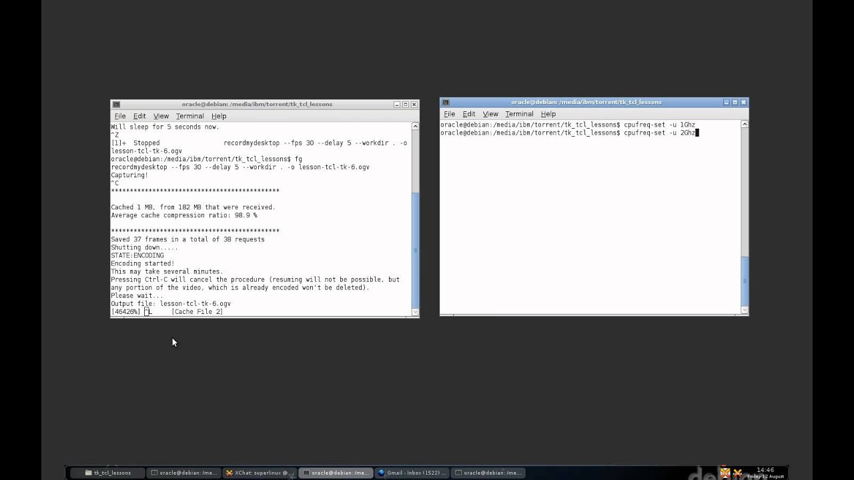Open Terminal menu in cpufreq-set terminal
Image resolution: width=854 pixels, height=480 pixels.
pos(519,114)
